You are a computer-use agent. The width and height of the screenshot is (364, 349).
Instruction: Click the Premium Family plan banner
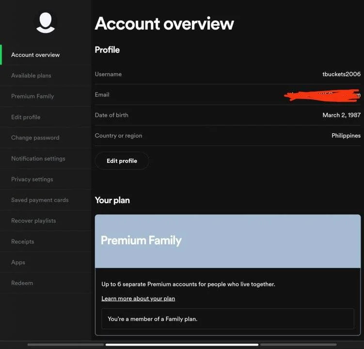(x=228, y=241)
